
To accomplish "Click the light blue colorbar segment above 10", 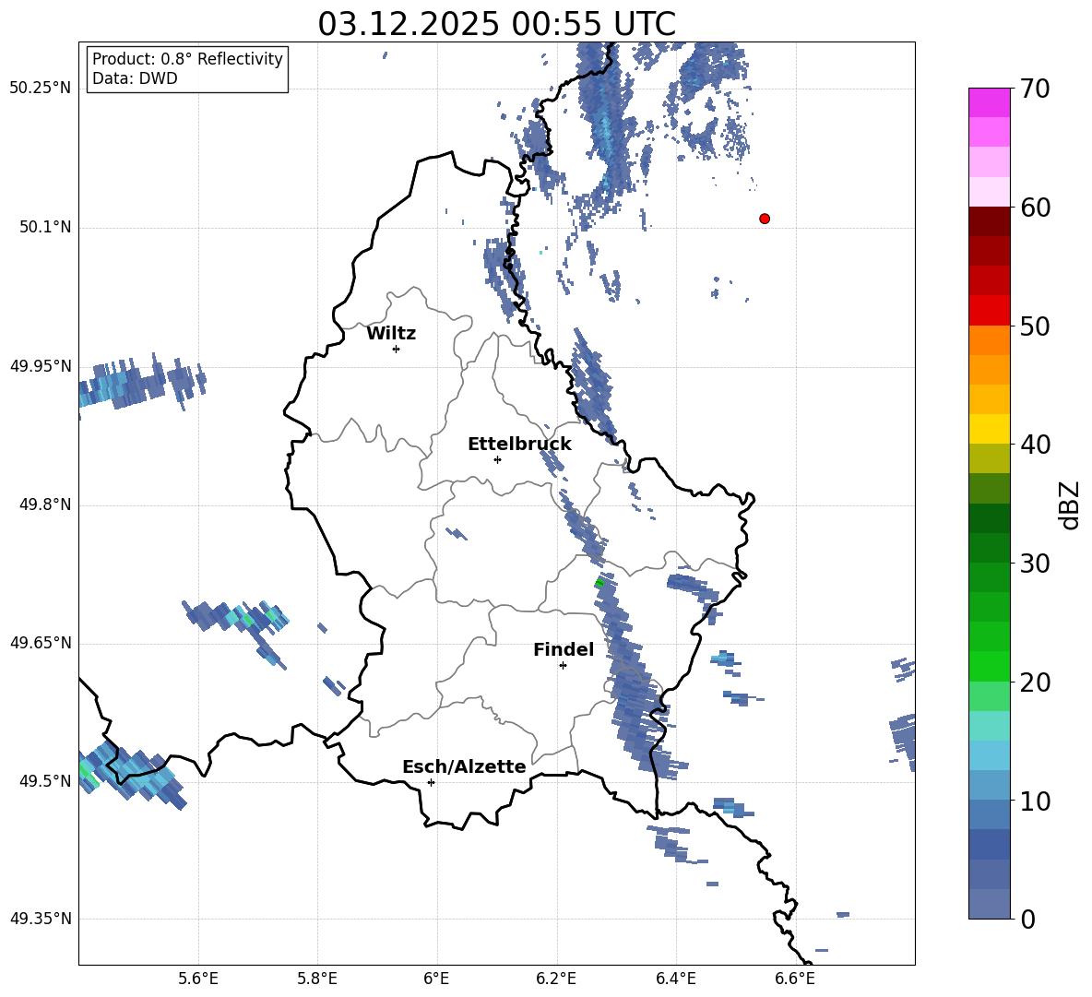I will (x=989, y=755).
